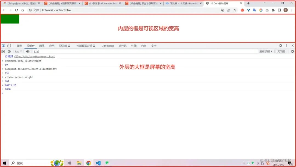Open the tab search chevron
The width and height of the screenshot is (296, 167).
[x=265, y=3]
